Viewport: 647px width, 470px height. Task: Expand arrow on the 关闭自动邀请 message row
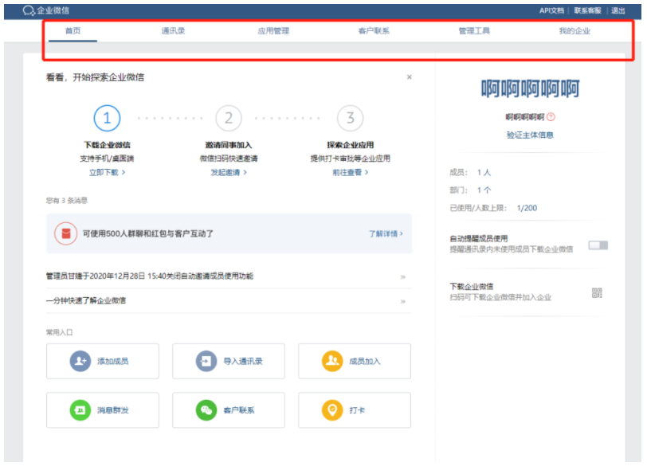point(403,277)
